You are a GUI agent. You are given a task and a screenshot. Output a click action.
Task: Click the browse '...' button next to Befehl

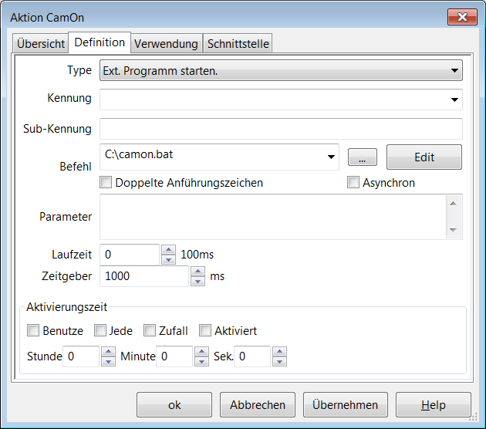click(362, 157)
